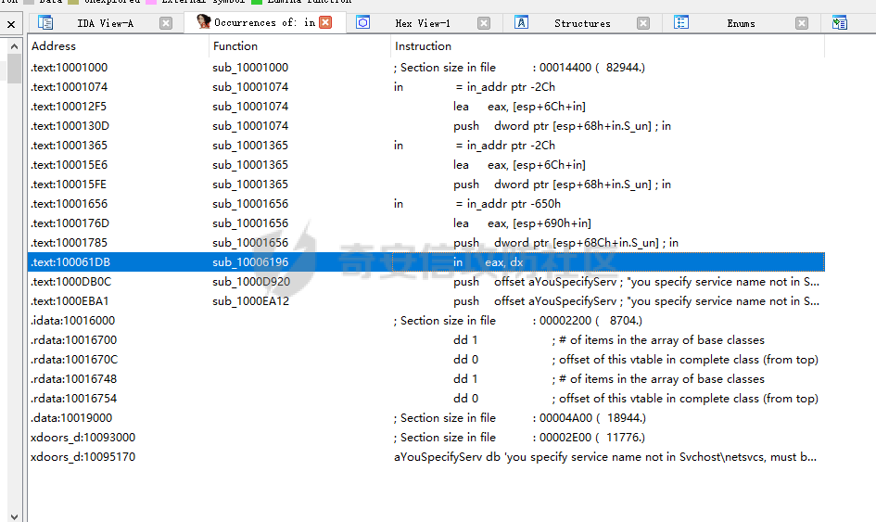Switch to the Structures tab
This screenshot has width=876, height=522.
coord(582,23)
